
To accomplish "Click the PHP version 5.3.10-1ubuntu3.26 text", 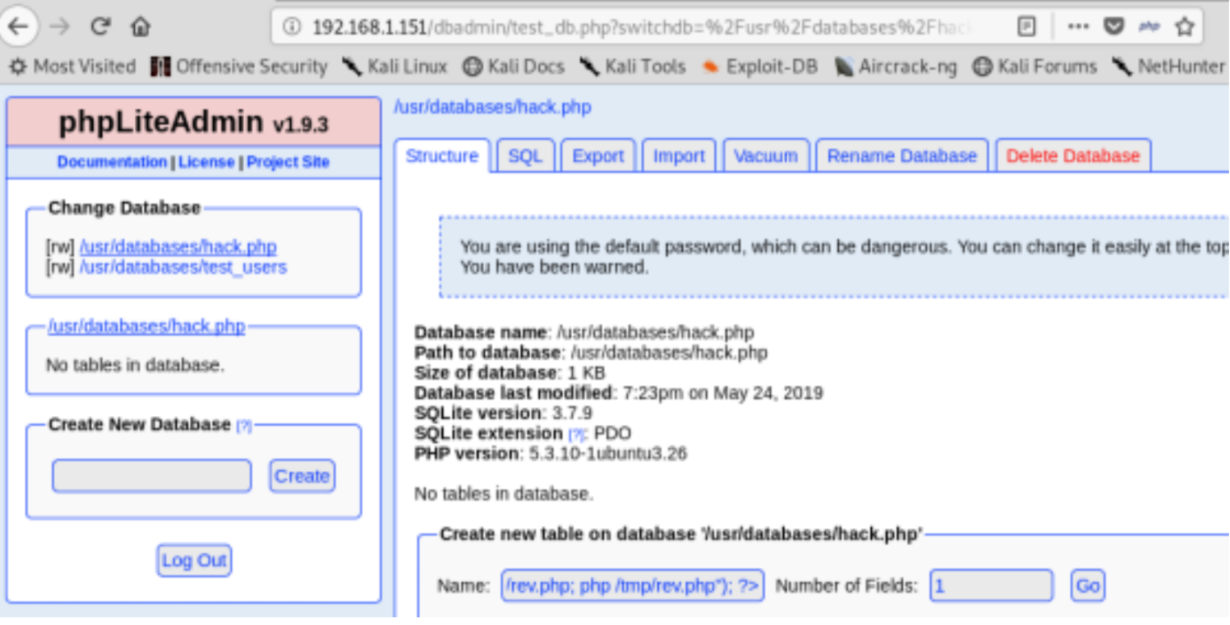I will [550, 454].
